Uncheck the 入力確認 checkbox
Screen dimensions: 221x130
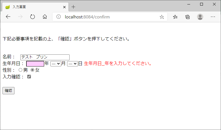click(x=29, y=77)
